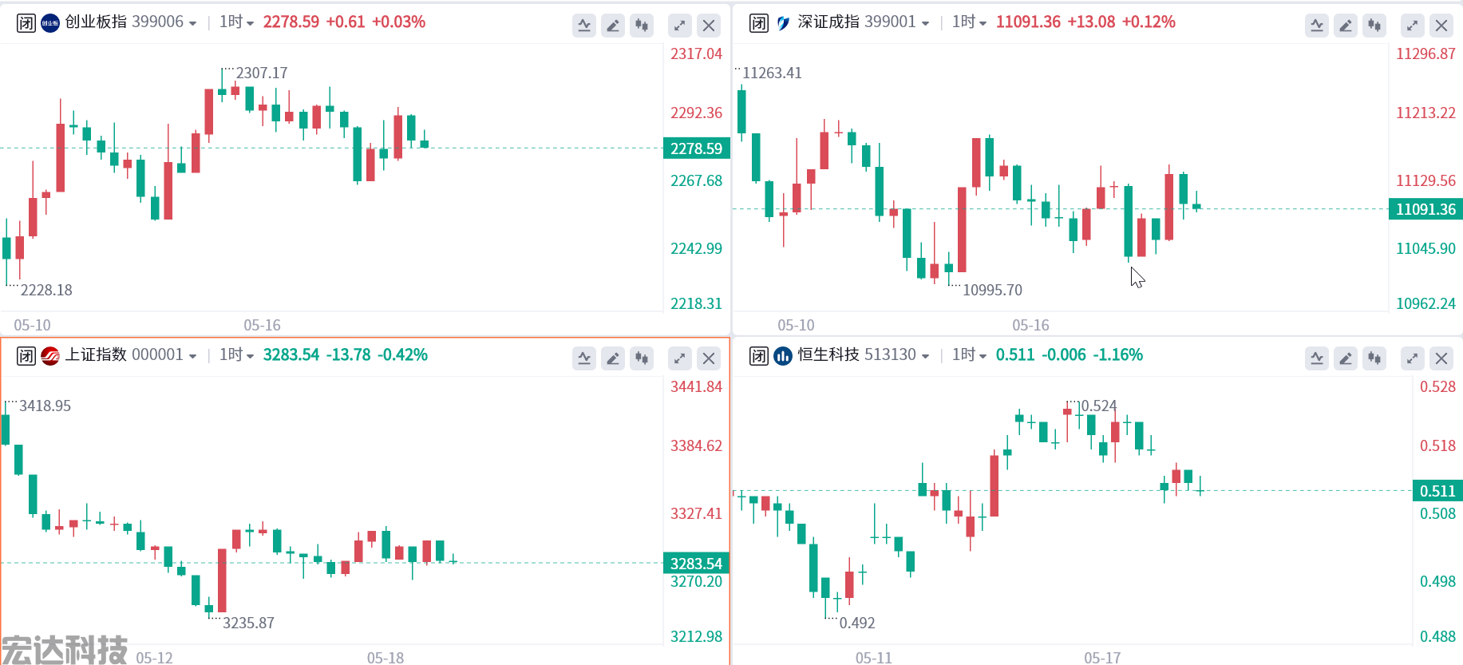
Task: Open the 1时 timeframe menu on 上证指数
Action: [237, 355]
